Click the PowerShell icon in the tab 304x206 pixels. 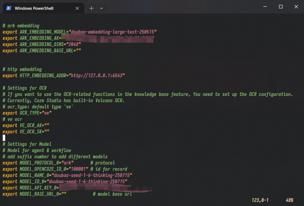[9, 8]
